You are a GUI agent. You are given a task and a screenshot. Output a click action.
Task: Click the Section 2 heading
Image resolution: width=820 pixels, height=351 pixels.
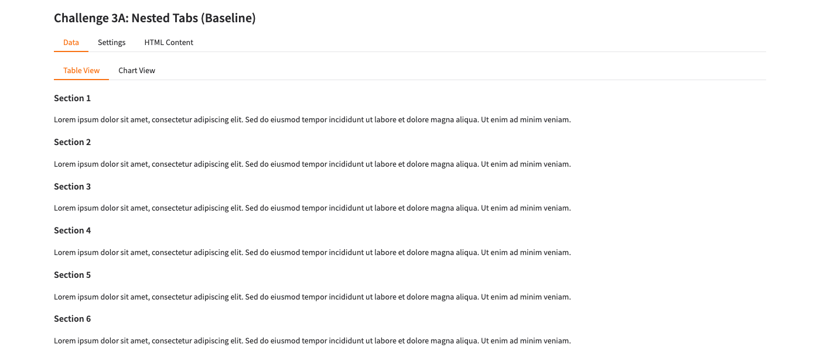[x=72, y=142]
